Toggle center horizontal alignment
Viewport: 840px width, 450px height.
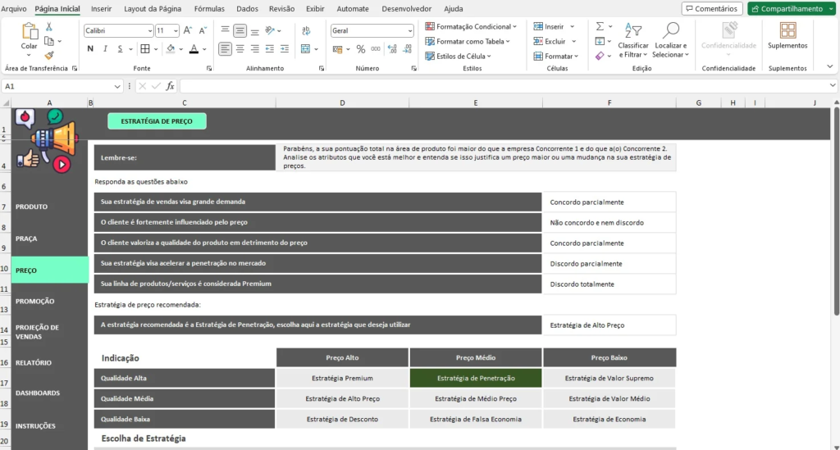240,49
